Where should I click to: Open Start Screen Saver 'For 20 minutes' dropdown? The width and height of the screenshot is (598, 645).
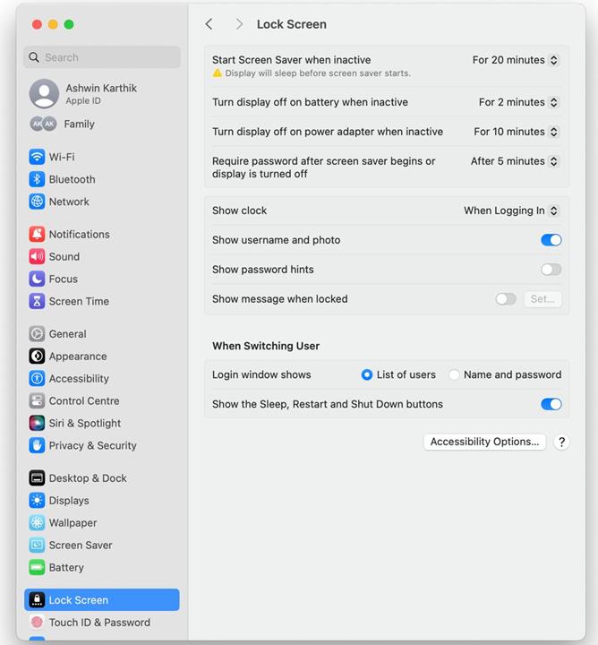pyautogui.click(x=515, y=60)
